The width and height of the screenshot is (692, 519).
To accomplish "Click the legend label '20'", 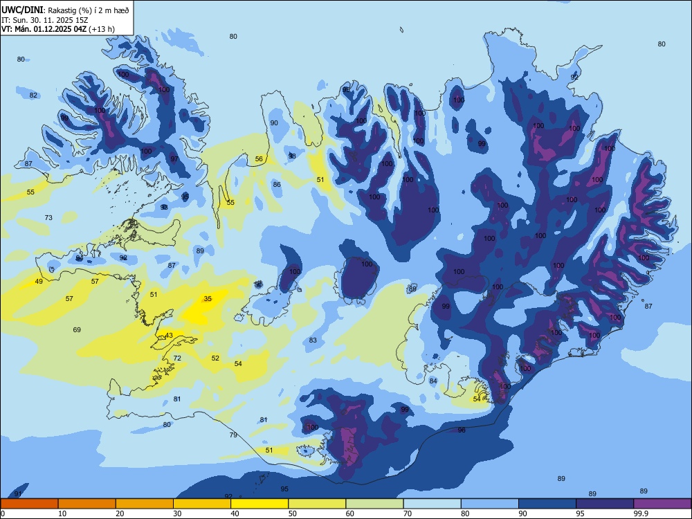I will tap(120, 513).
